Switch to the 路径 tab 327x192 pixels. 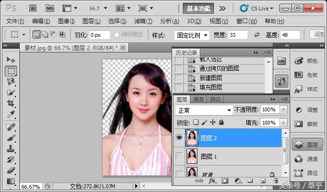click(x=215, y=100)
